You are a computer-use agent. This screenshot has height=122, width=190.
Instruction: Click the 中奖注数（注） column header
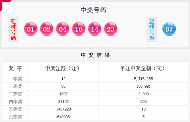click(x=62, y=68)
